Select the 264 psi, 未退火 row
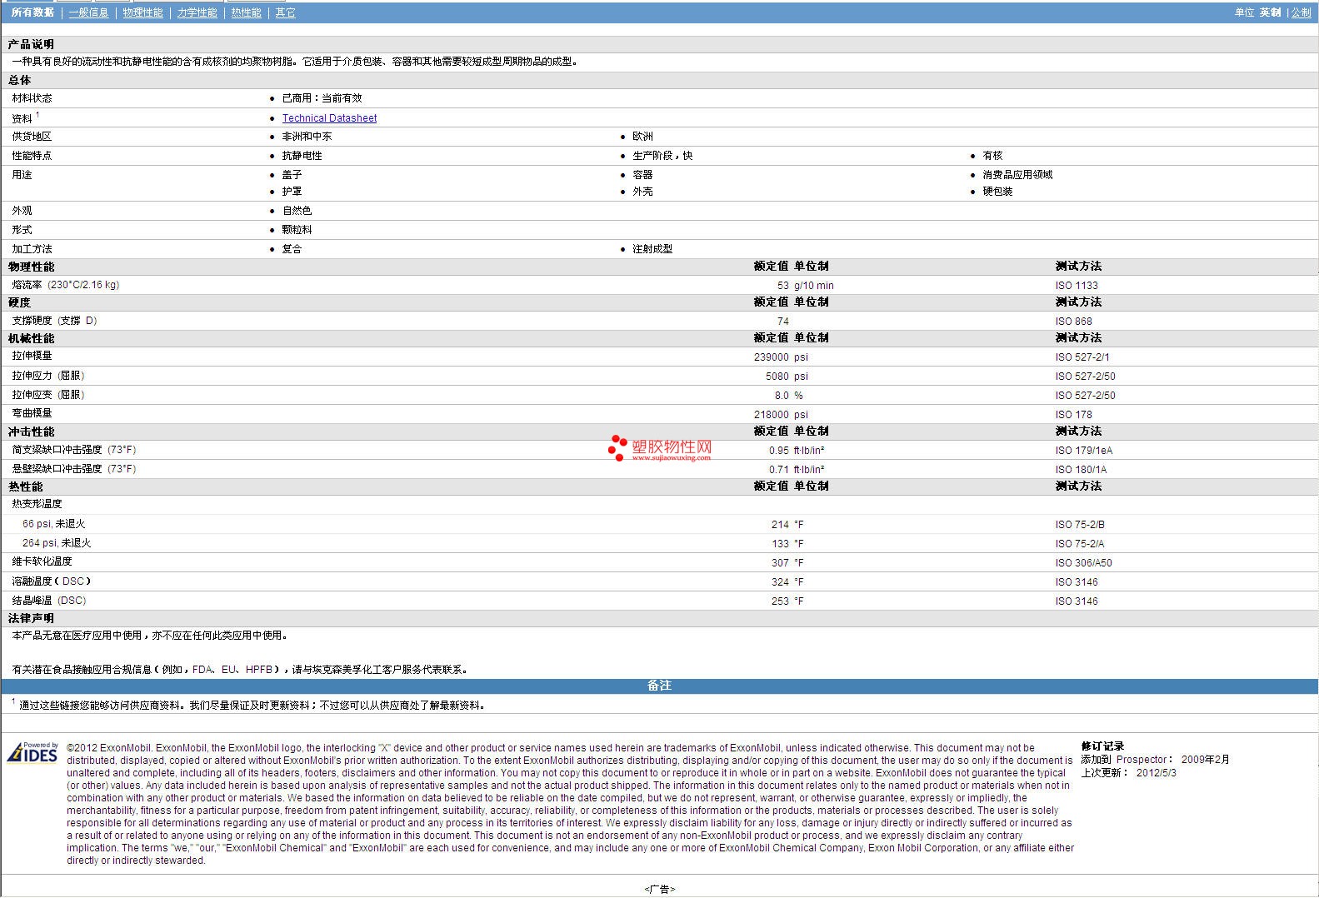1319x898 pixels. 659,543
